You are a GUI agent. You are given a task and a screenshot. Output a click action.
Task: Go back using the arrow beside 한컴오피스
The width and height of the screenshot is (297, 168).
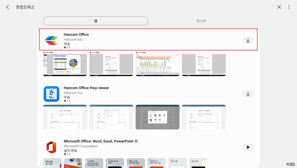pyautogui.click(x=8, y=7)
